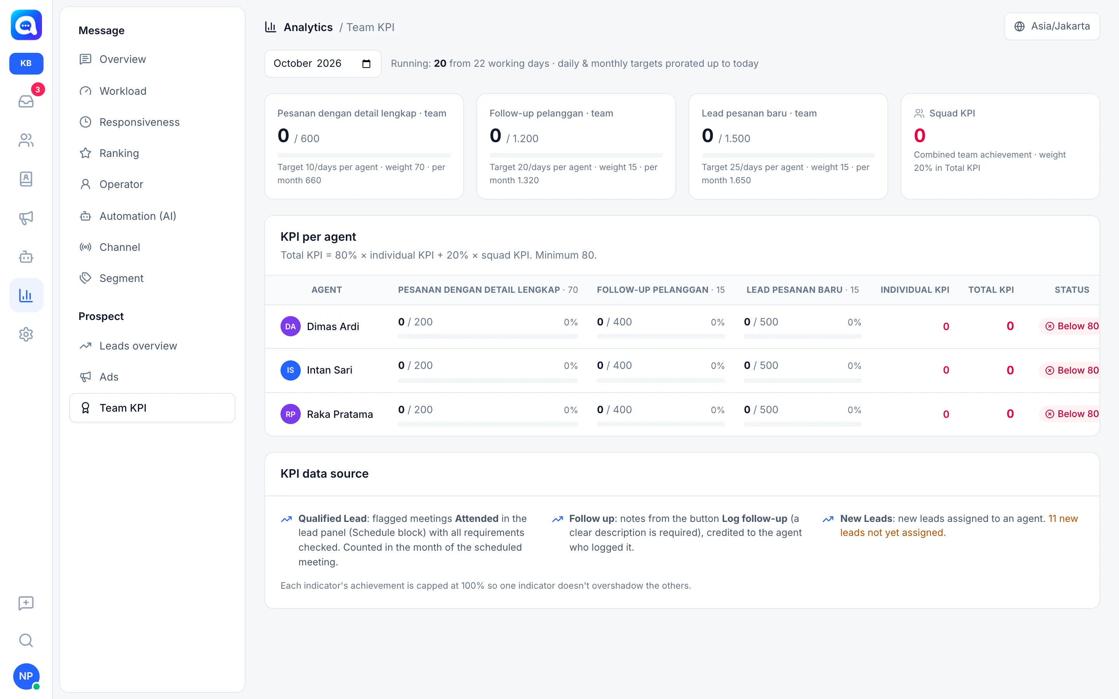Open the KB workspace badge
This screenshot has width=1119, height=699.
[26, 63]
